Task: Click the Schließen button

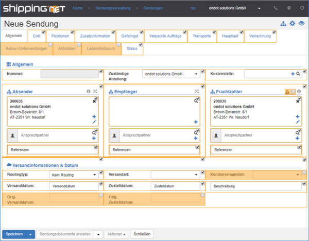Action: click(142, 234)
